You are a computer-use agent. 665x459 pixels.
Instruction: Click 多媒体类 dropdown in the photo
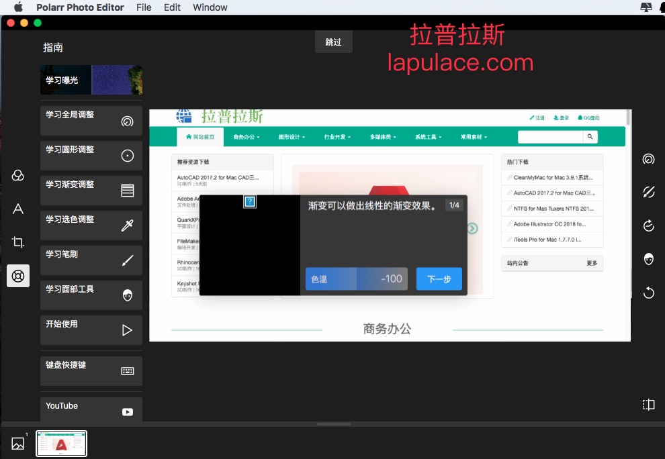click(383, 137)
